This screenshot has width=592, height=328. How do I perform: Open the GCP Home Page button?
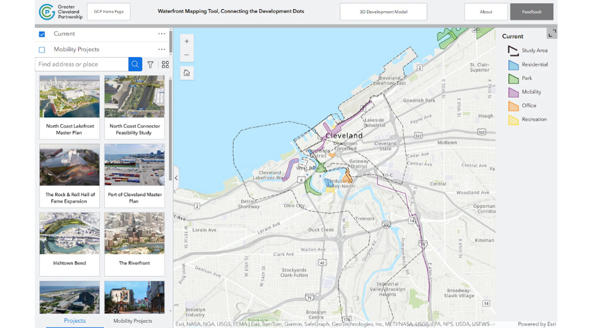[x=109, y=12]
